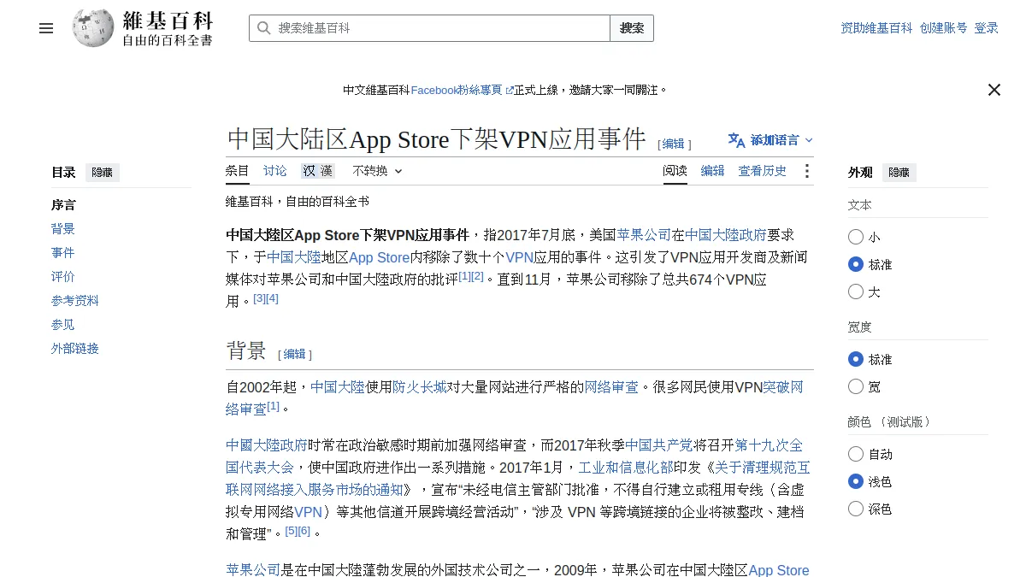Jump to 参见 in table of contents

coord(63,325)
